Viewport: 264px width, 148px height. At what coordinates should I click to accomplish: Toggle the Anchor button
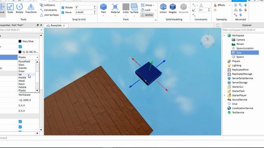pos(147,15)
